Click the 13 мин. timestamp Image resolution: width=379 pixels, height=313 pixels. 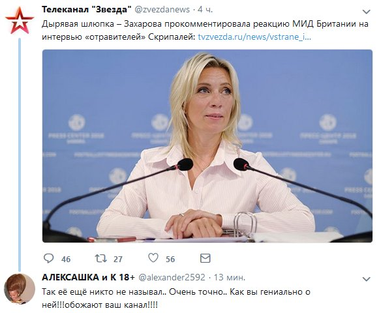(230, 277)
